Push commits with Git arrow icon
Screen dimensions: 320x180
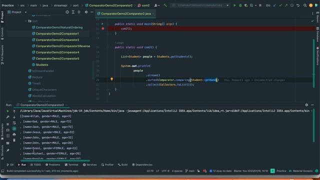coord(286,5)
